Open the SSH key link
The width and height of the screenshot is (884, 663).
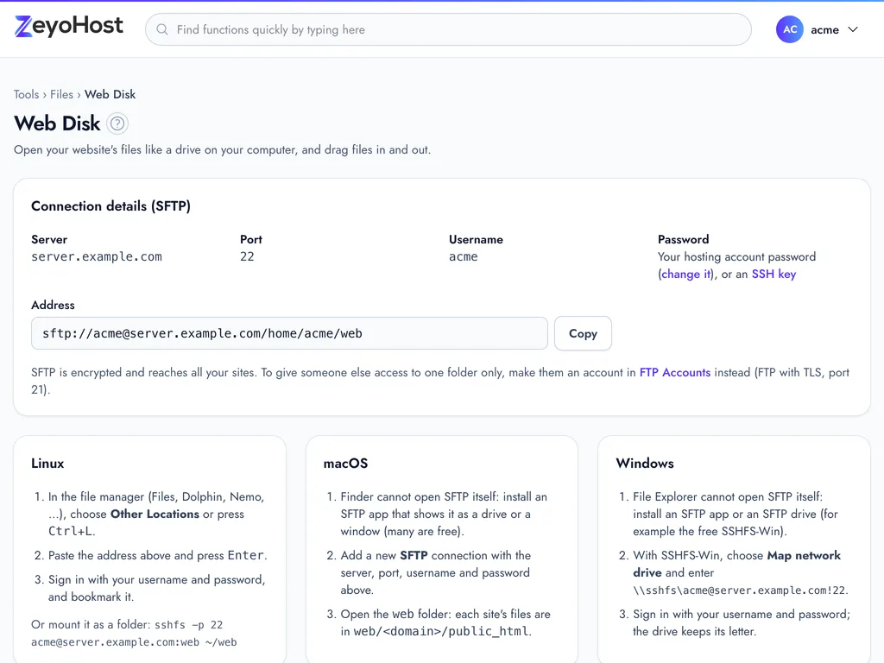[x=773, y=274]
